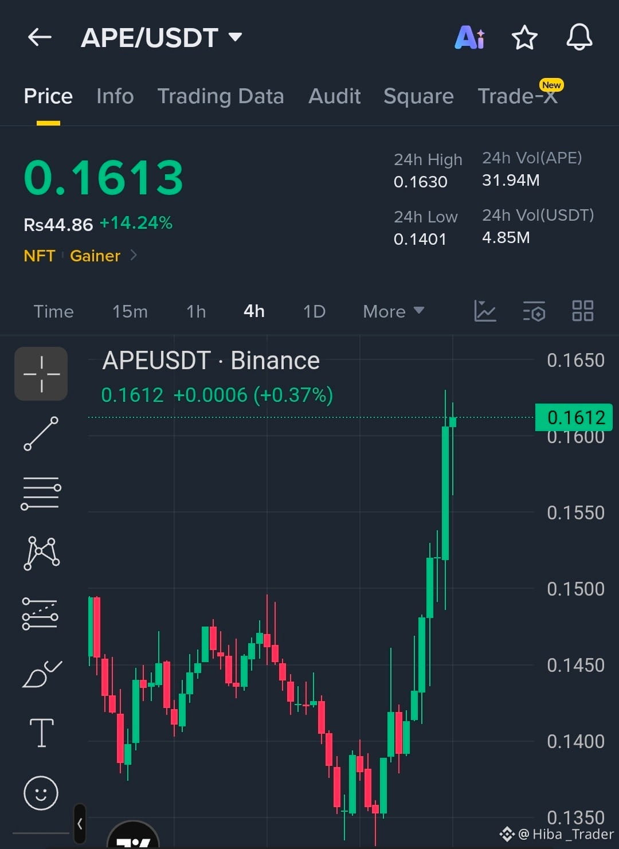Tap the Rs44.86 converted price
619x849 pixels.
pos(58,225)
